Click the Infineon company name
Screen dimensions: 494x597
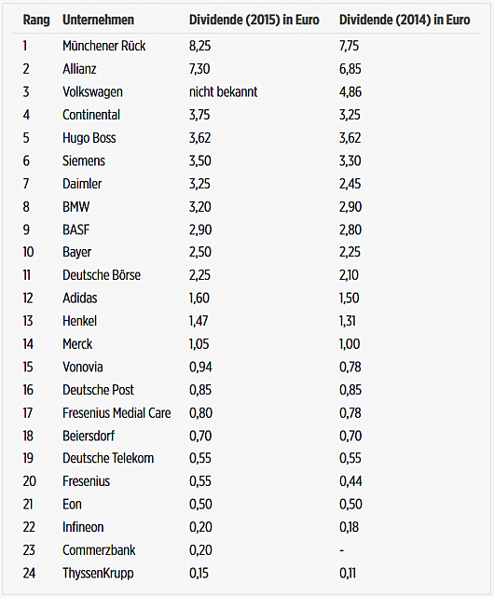pyautogui.click(x=83, y=527)
